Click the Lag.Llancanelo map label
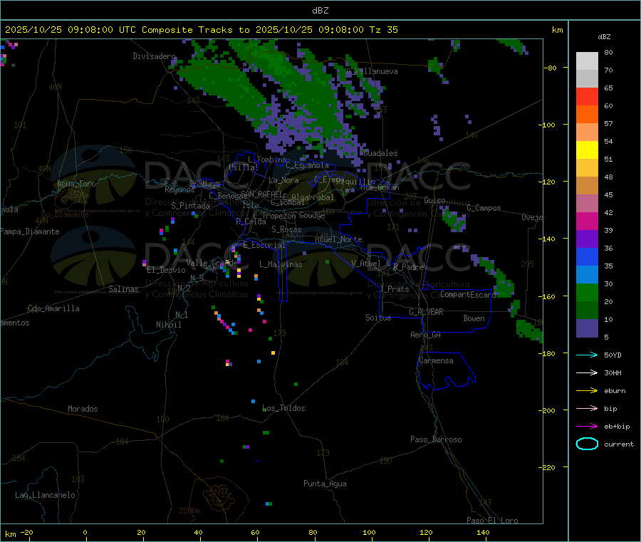 pyautogui.click(x=45, y=496)
